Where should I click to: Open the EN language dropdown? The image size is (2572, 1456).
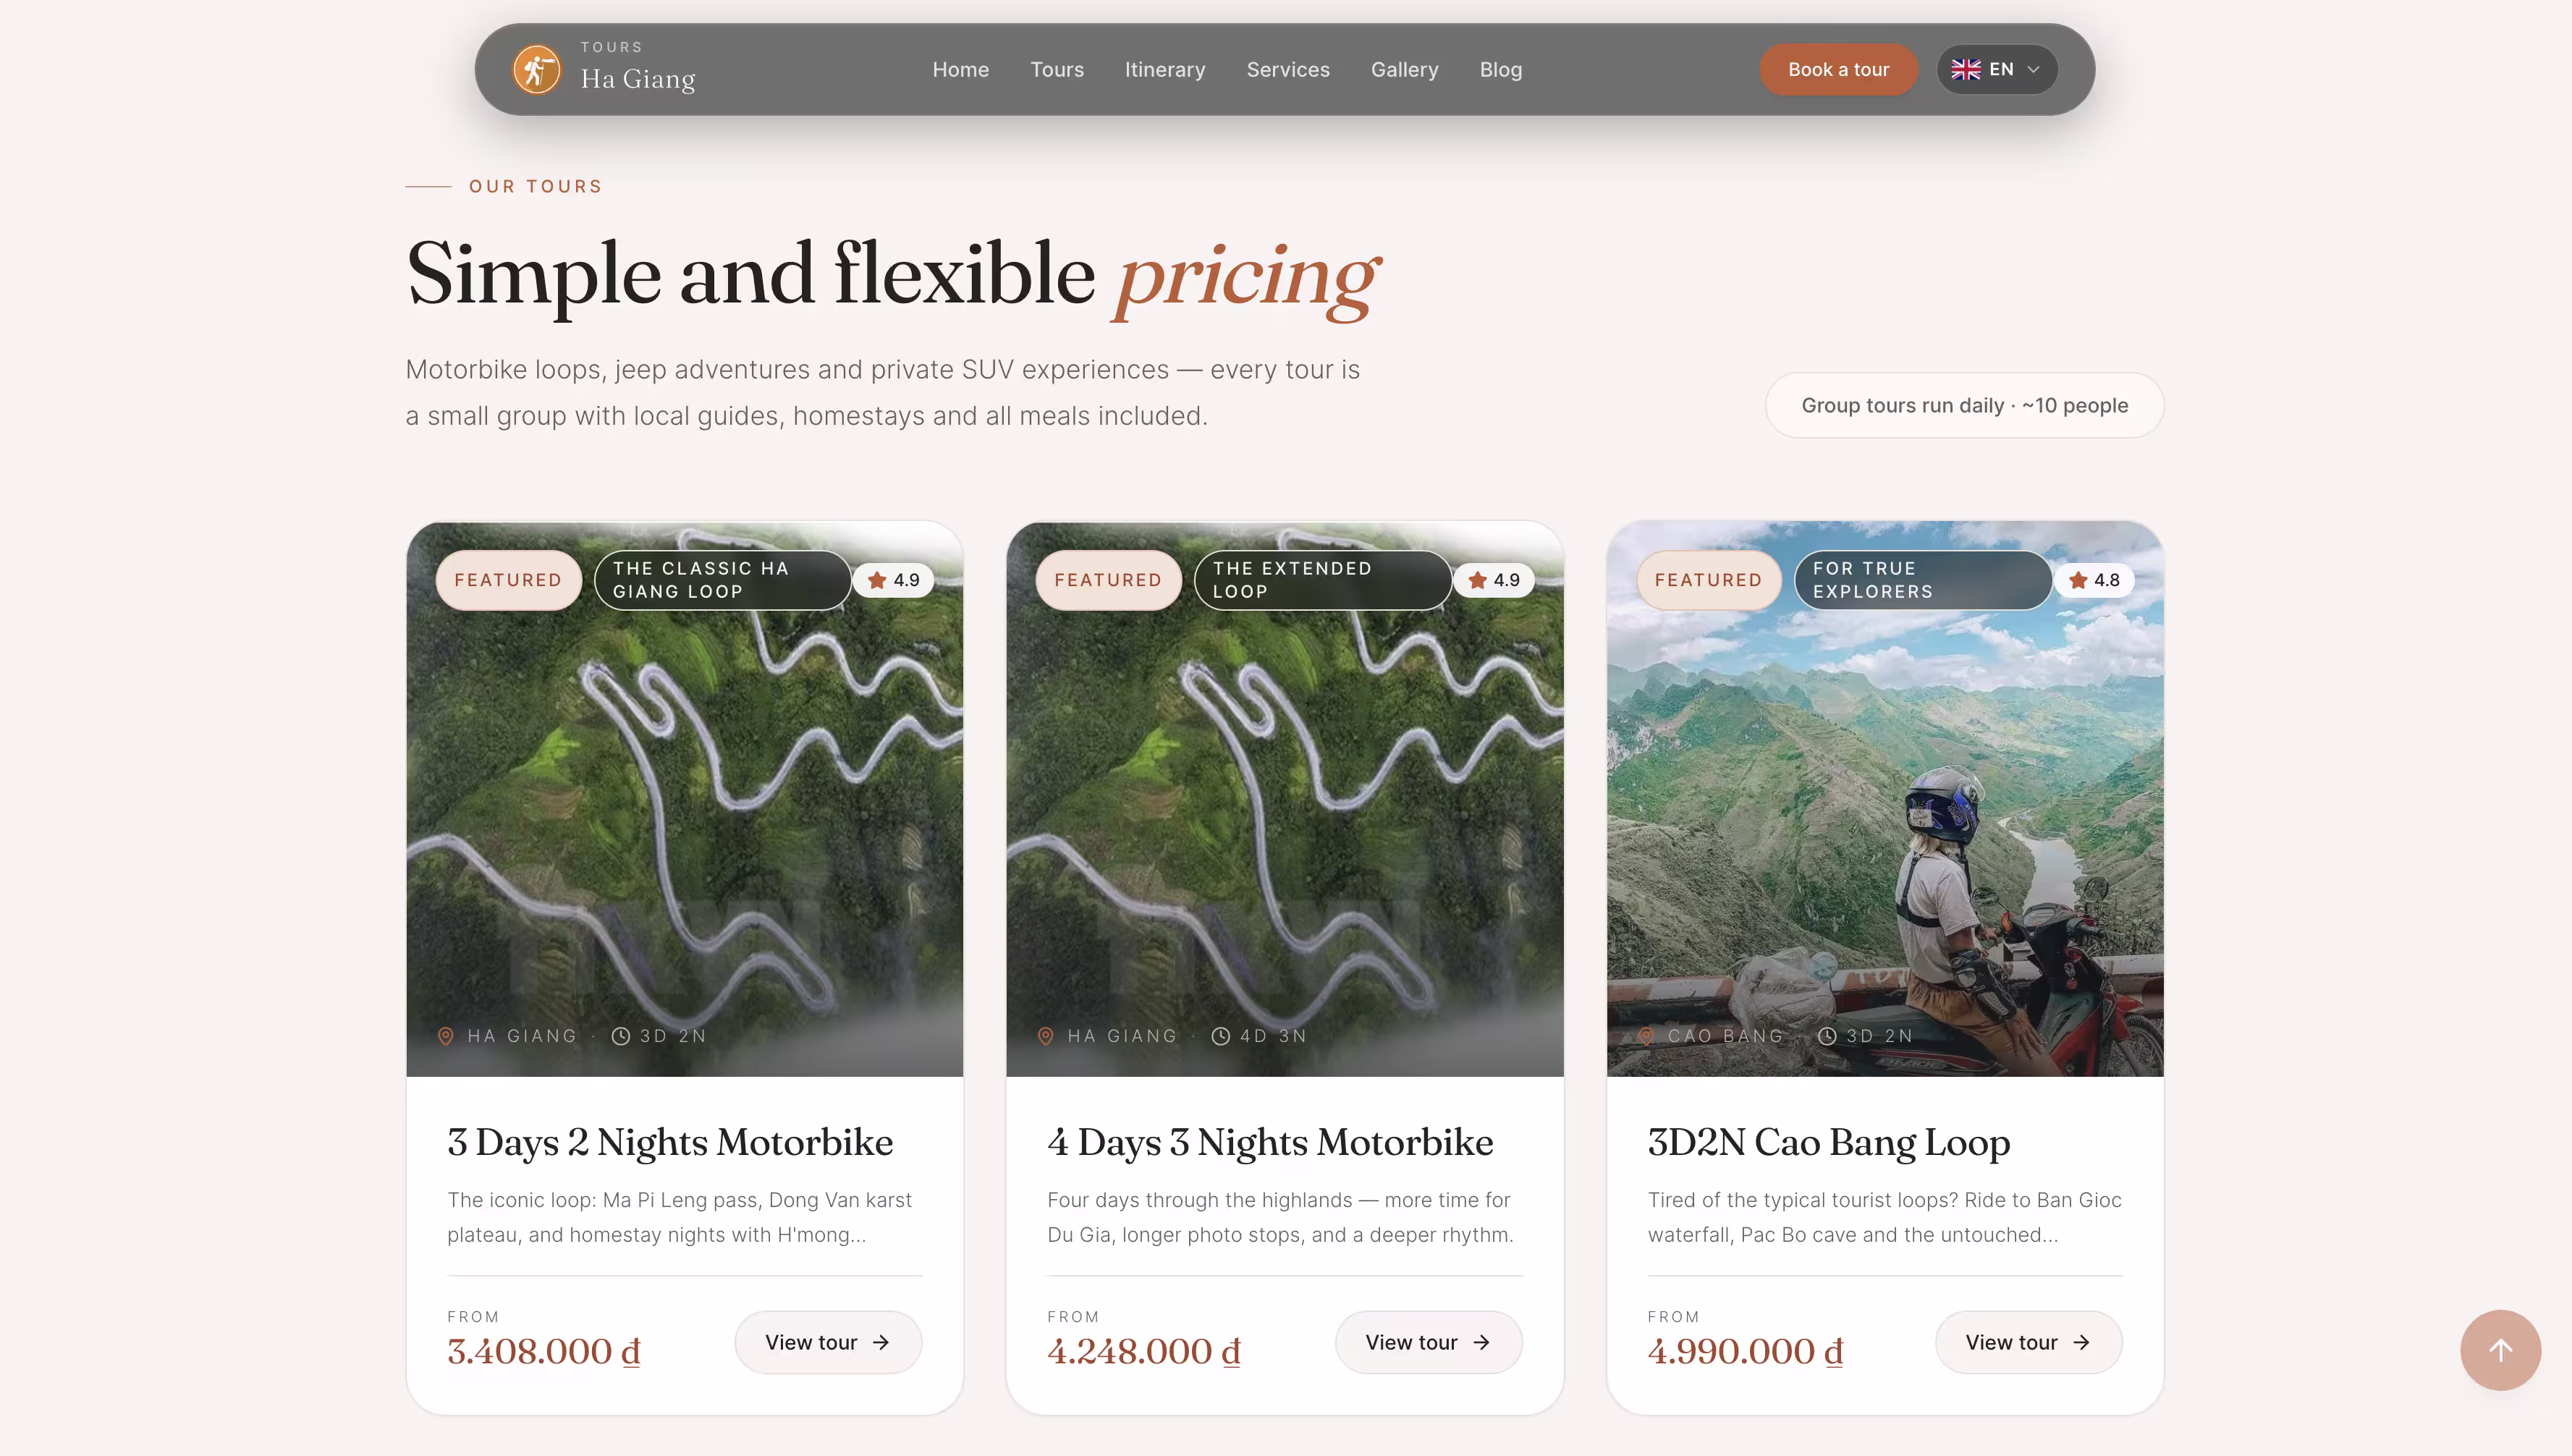1997,70
